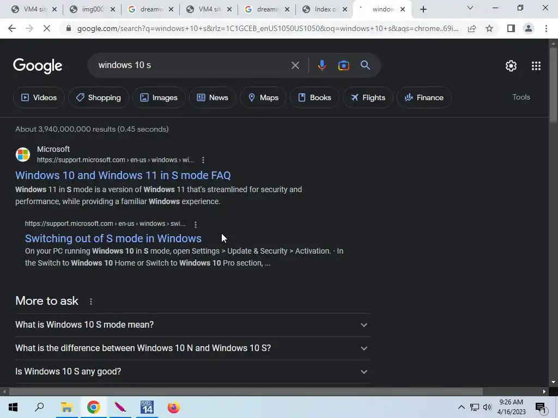
Task: Switch to the img000 browser tab
Action: point(93,9)
